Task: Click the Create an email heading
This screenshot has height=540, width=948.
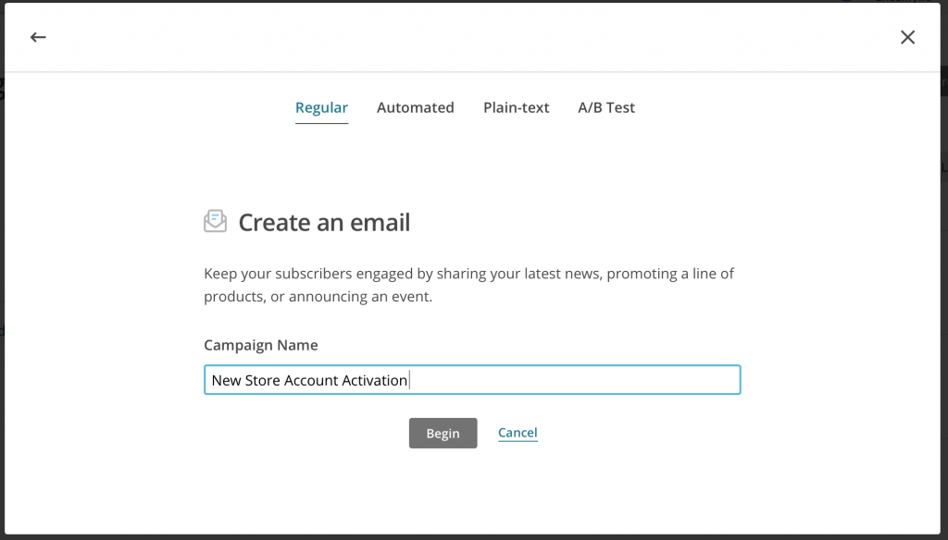Action: tap(324, 223)
